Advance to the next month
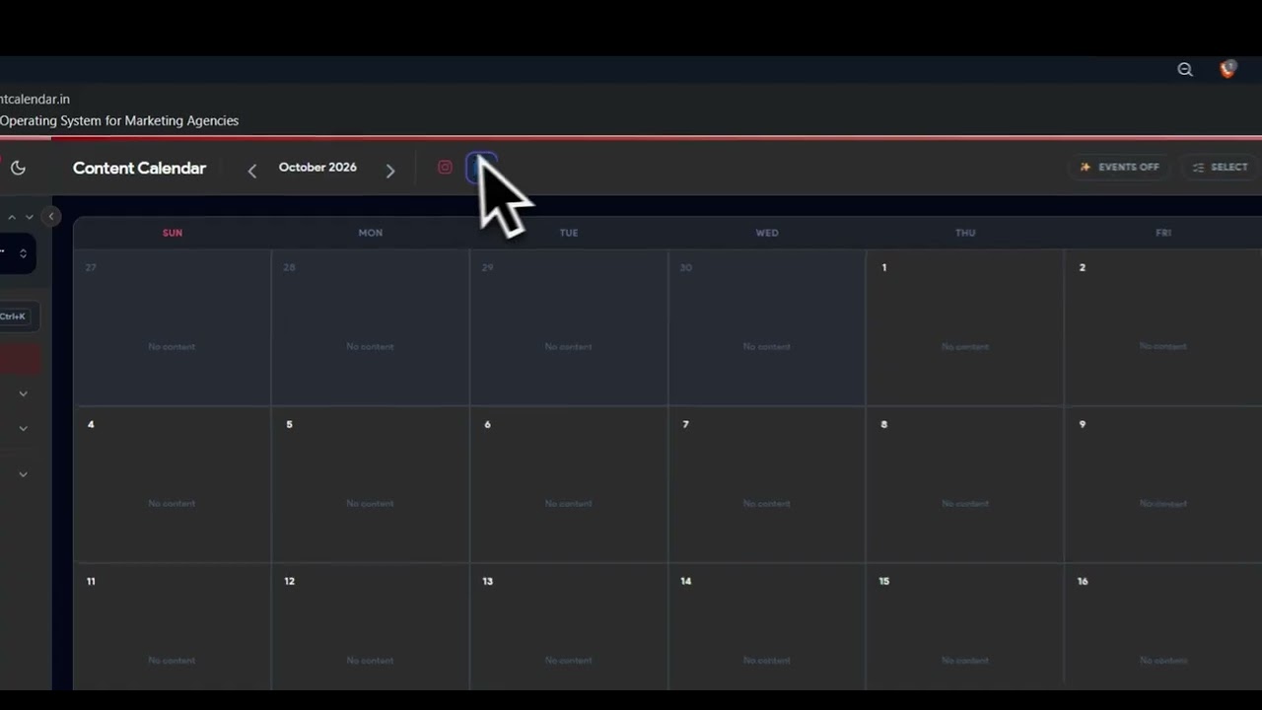1262x710 pixels. click(x=390, y=171)
